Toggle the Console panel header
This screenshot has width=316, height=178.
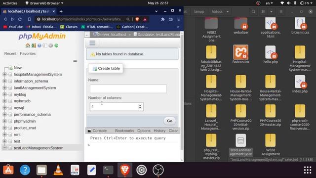(x=97, y=131)
